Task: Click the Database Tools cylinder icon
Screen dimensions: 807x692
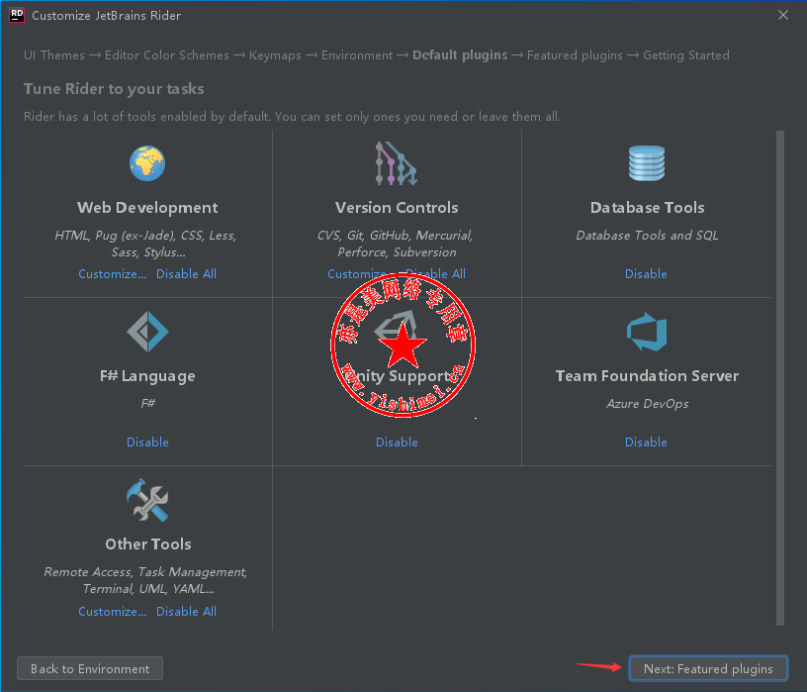Action: pyautogui.click(x=647, y=163)
